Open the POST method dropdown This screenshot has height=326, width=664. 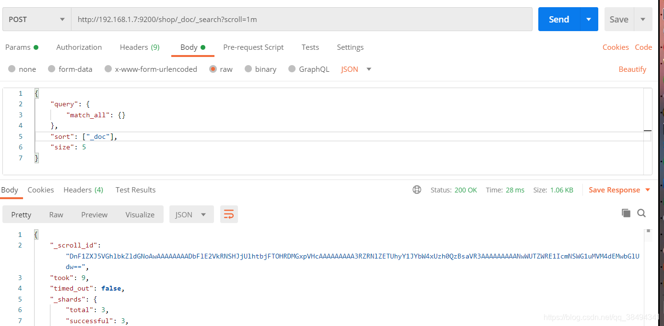37,19
